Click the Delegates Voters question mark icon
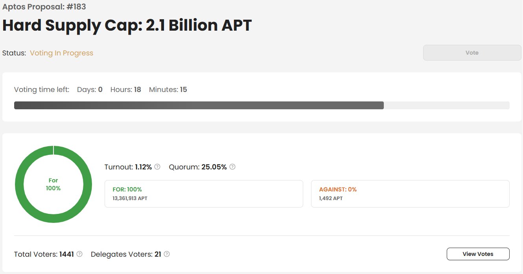 [167, 254]
